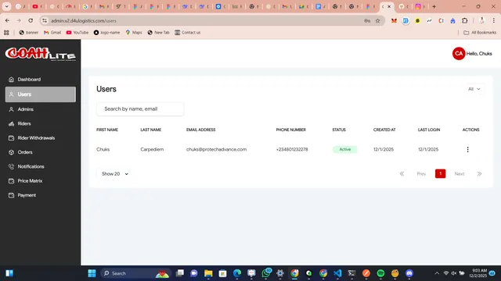Click the GOAH Lite logo

point(40,54)
